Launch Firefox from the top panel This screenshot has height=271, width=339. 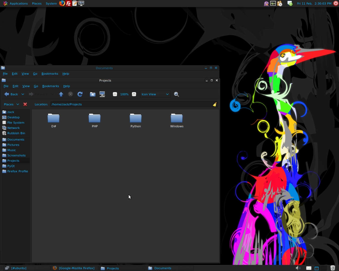tap(62, 3)
